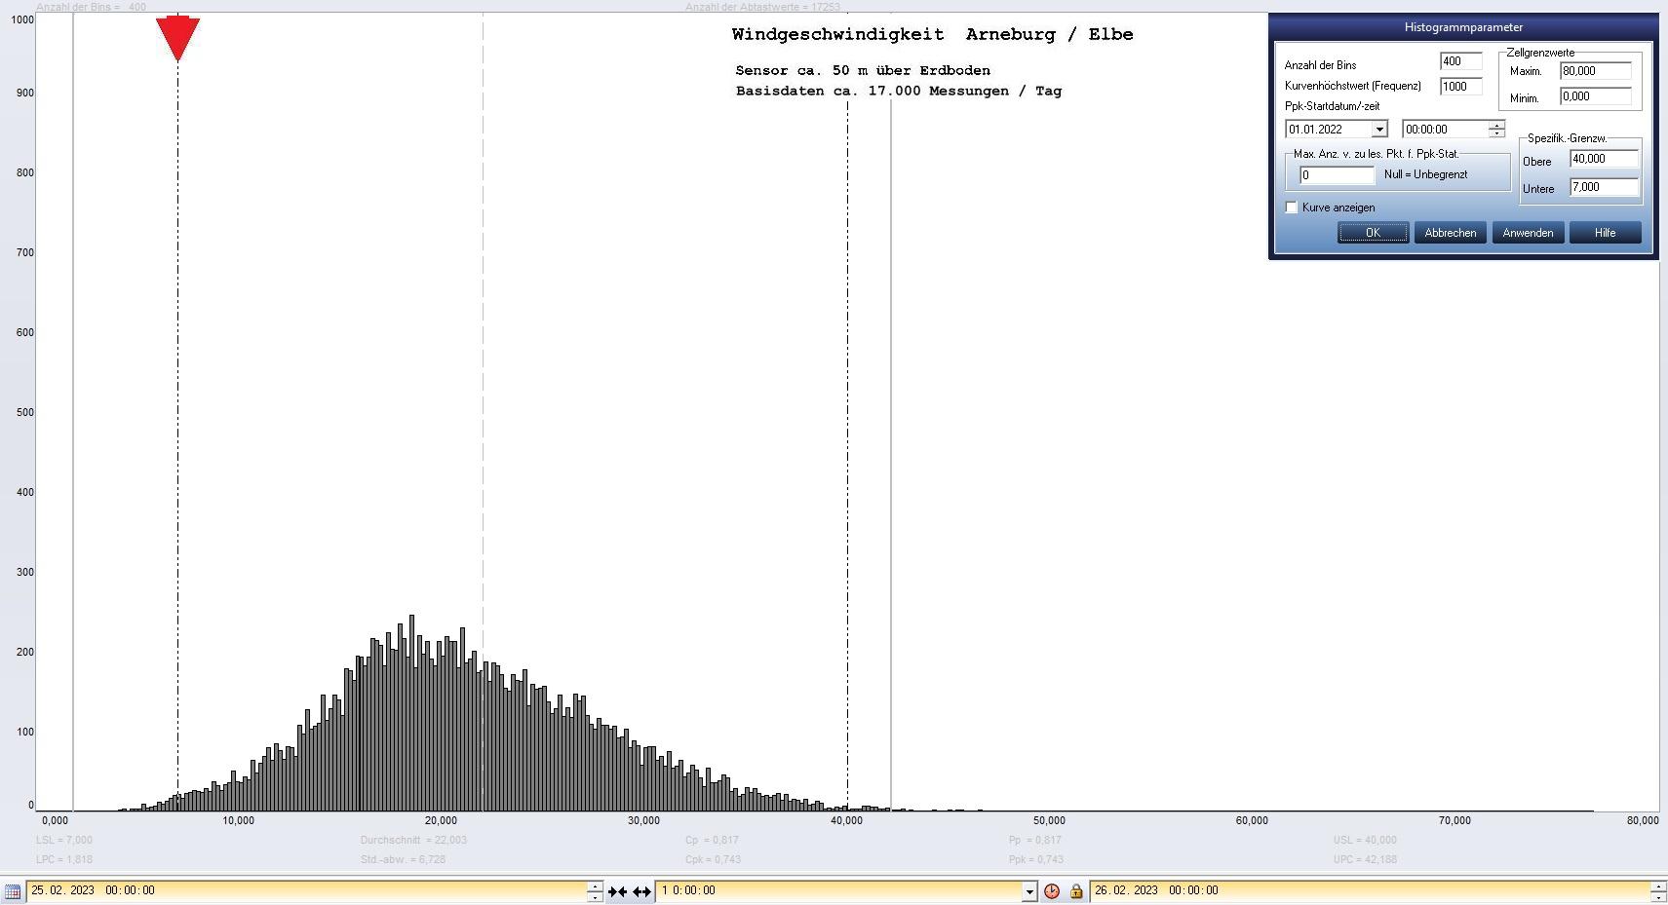Click the text 'Sensor ca. 50 m über Erdboden'
This screenshot has height=905, width=1668.
click(x=863, y=70)
